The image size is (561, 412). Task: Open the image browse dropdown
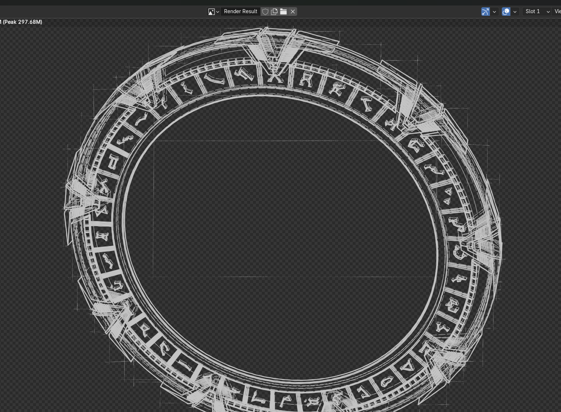[213, 11]
